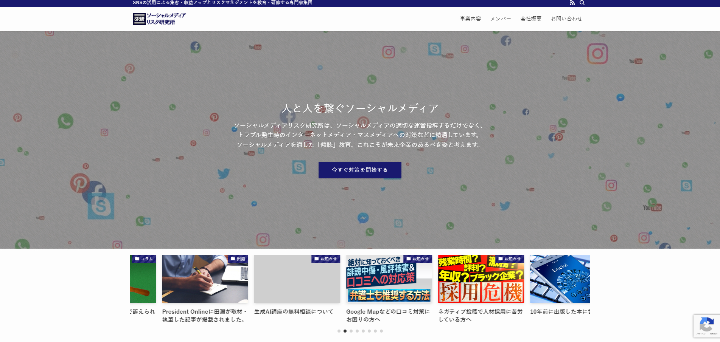The width and height of the screenshot is (720, 342).
Task: Open the コラム category tag
Action: click(x=143, y=259)
